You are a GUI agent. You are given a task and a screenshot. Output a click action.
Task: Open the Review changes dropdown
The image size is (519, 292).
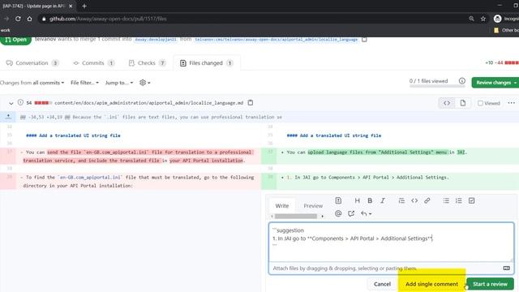click(x=495, y=83)
